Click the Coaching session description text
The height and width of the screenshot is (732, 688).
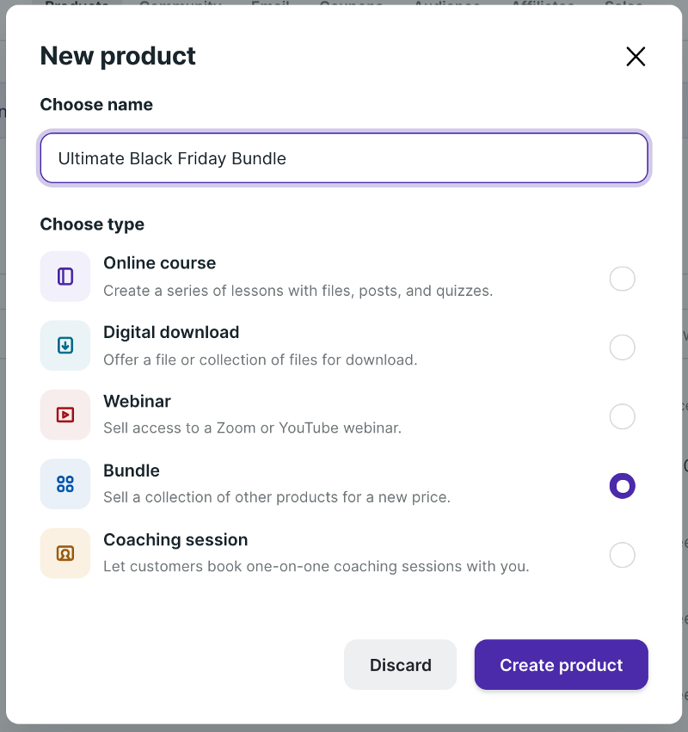316,567
